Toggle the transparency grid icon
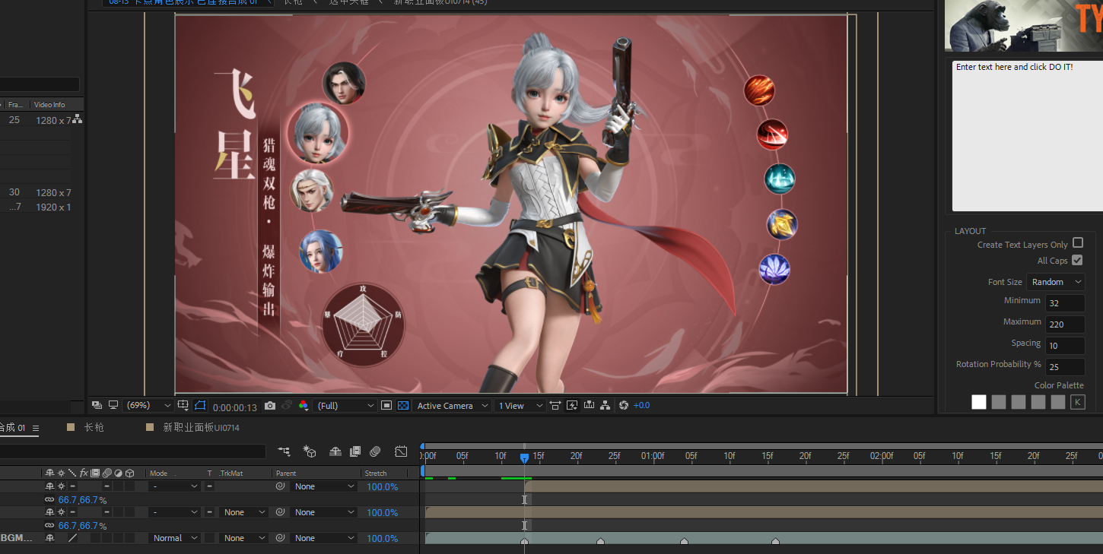Image resolution: width=1103 pixels, height=554 pixels. (x=403, y=406)
